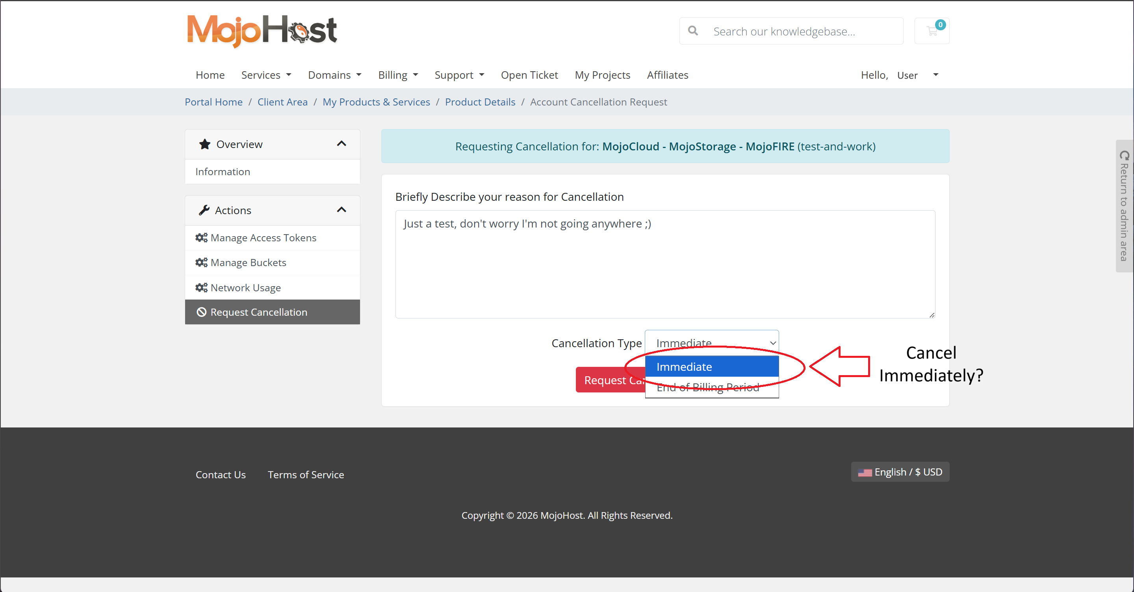Collapse the Actions panel chevron

point(341,210)
